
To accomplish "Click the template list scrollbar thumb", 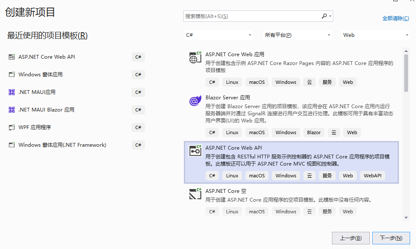I will (406, 73).
